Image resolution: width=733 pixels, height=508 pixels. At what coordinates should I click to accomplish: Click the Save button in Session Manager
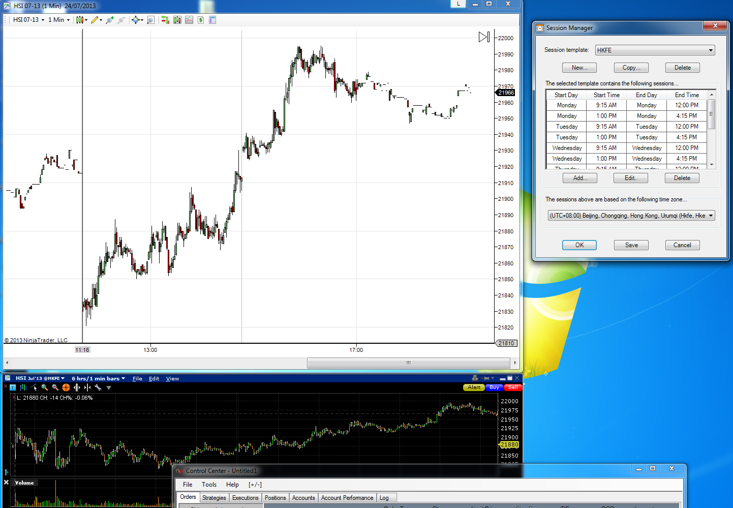pyautogui.click(x=631, y=245)
